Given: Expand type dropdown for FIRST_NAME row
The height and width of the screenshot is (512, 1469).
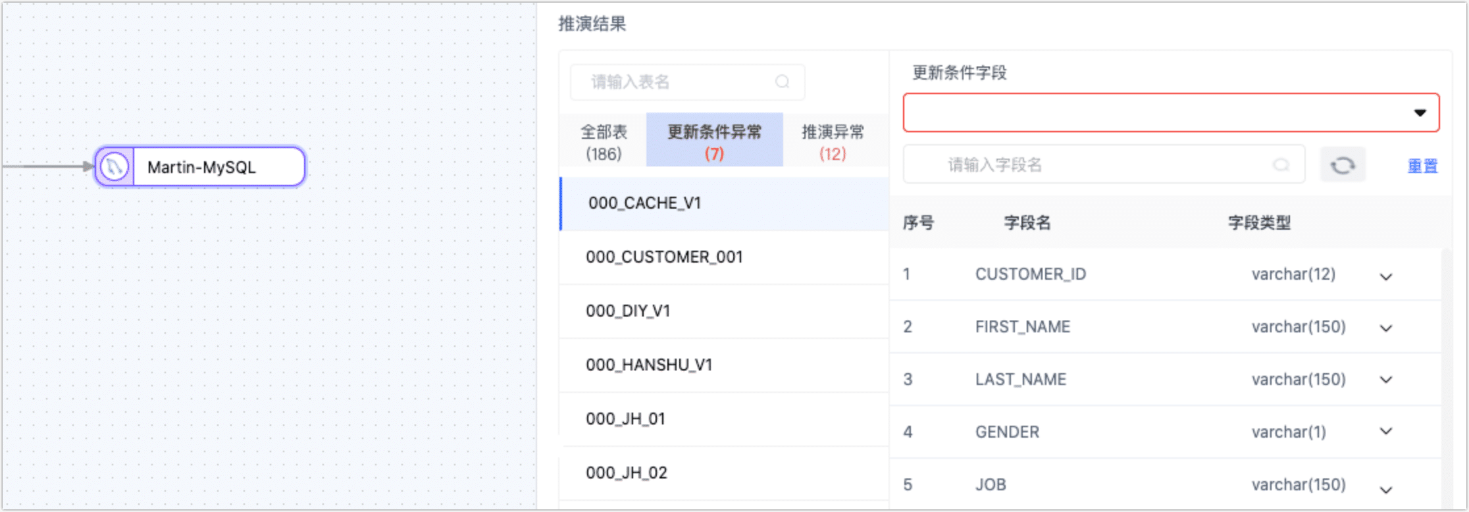Looking at the screenshot, I should coord(1386,328).
